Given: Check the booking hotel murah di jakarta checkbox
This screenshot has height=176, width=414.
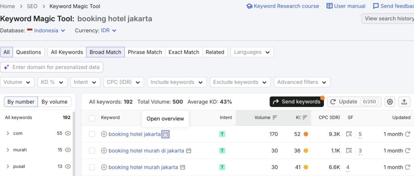Looking at the screenshot, I should [92, 151].
